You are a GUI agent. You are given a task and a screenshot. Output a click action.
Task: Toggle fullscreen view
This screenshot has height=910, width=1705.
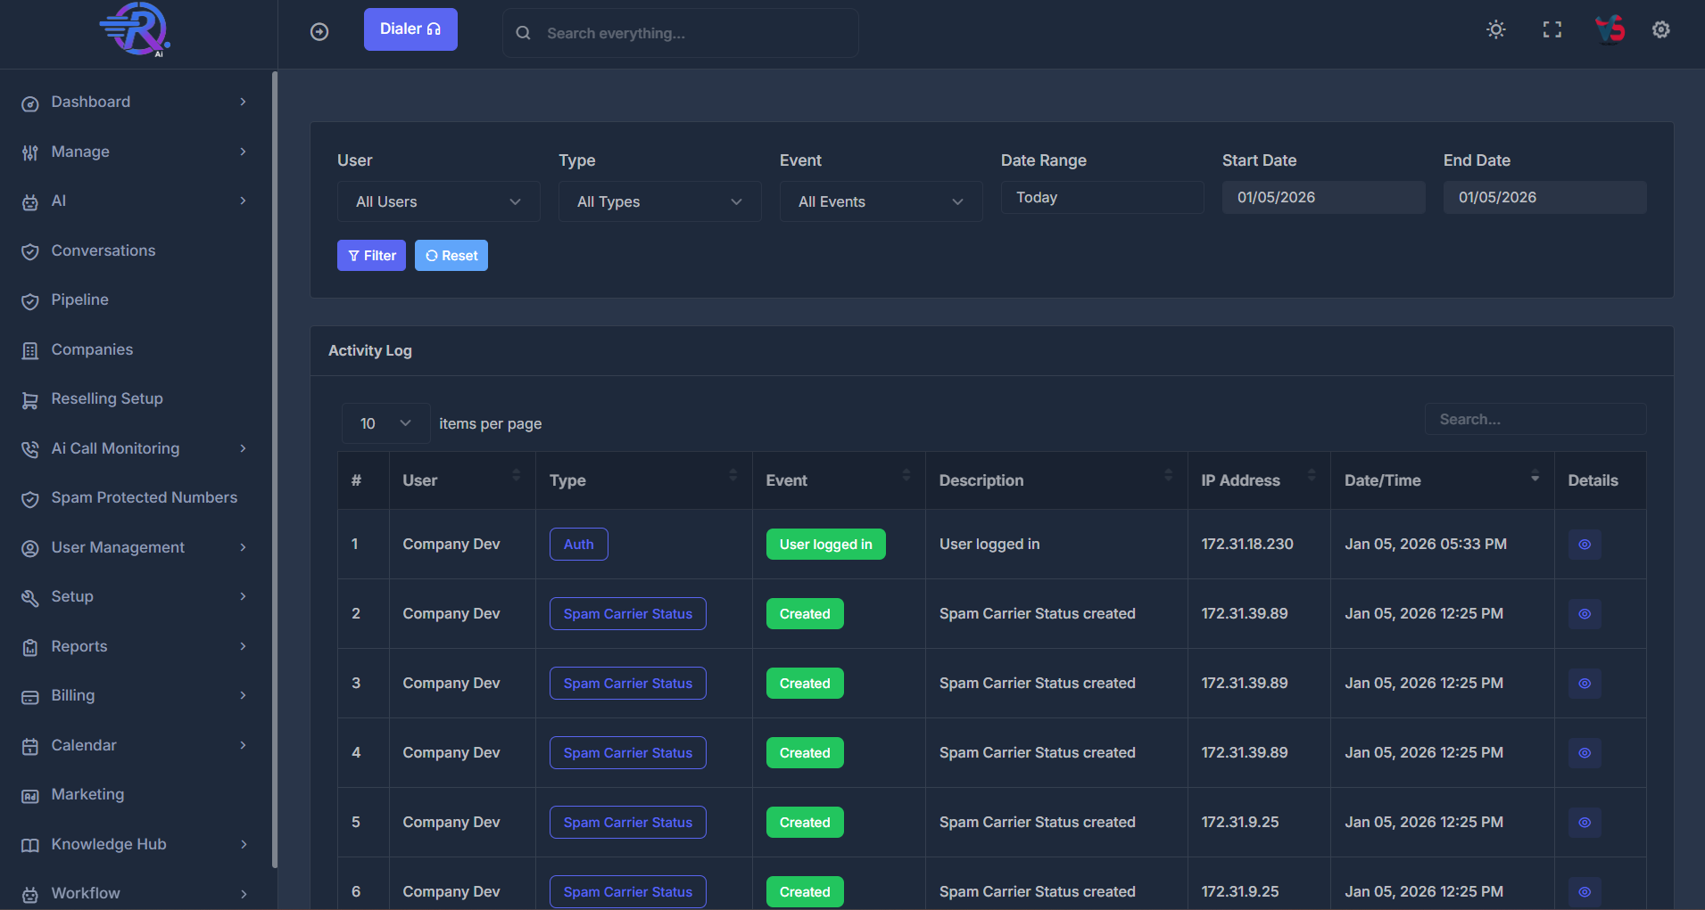pyautogui.click(x=1552, y=29)
